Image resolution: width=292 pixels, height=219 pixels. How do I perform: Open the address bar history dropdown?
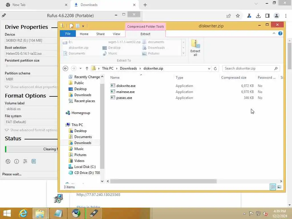pyautogui.click(x=209, y=68)
